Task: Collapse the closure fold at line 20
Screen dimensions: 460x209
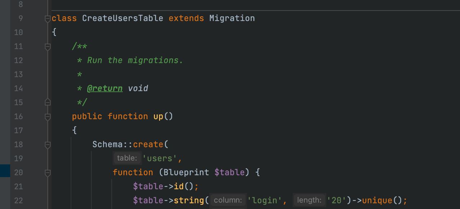Action: [x=47, y=173]
